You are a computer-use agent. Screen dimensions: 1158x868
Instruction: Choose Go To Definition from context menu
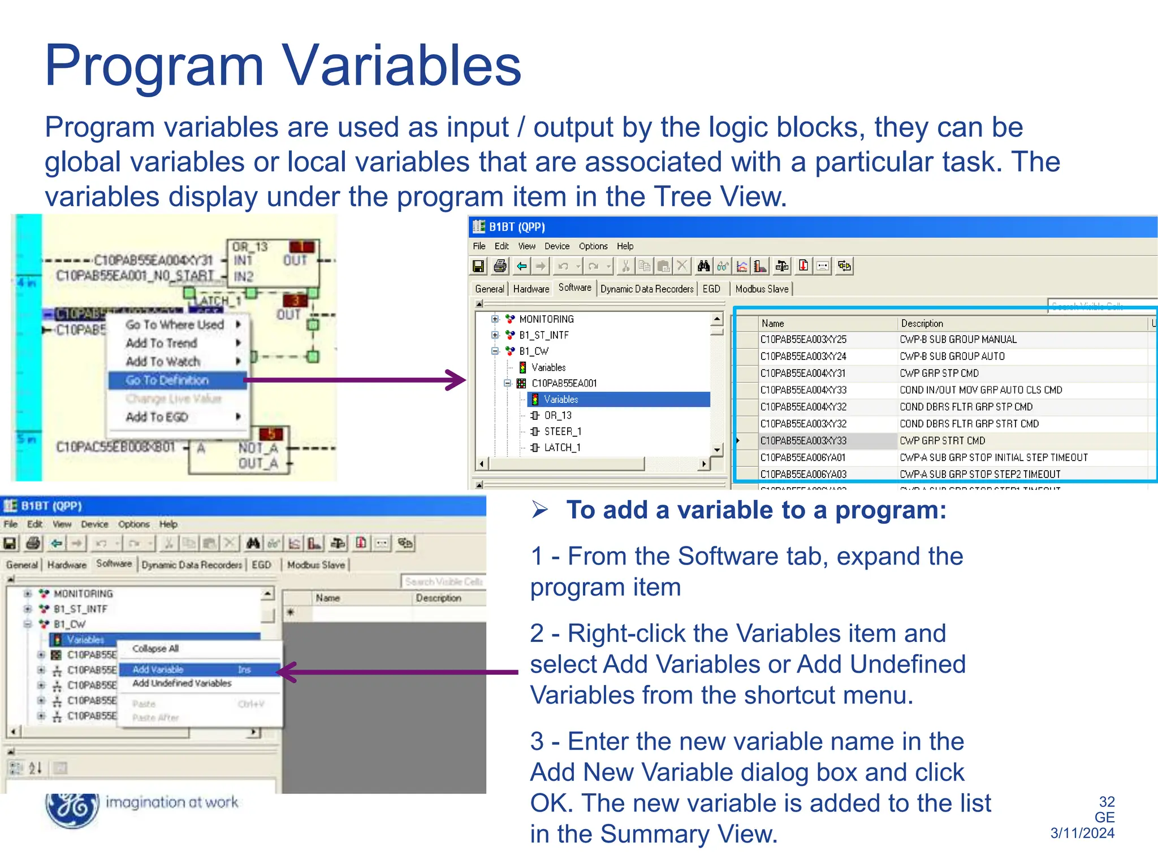click(x=167, y=380)
